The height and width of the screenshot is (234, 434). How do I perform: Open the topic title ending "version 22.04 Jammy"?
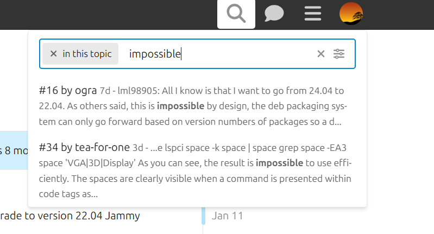tap(71, 216)
